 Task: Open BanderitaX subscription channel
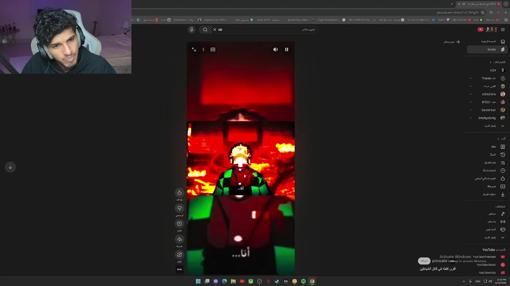[x=488, y=110]
